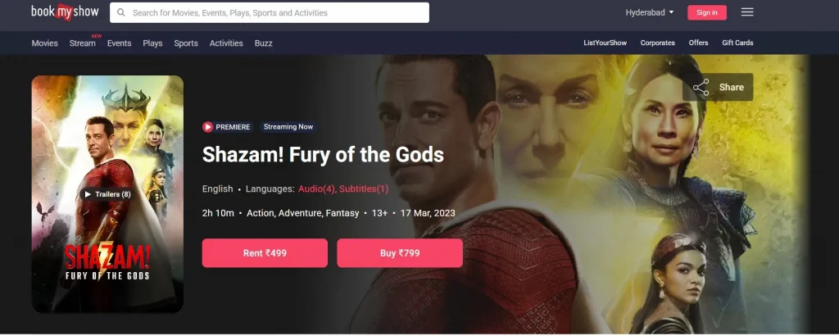The width and height of the screenshot is (839, 336).
Task: Open Audio(4) language options
Action: [316, 188]
